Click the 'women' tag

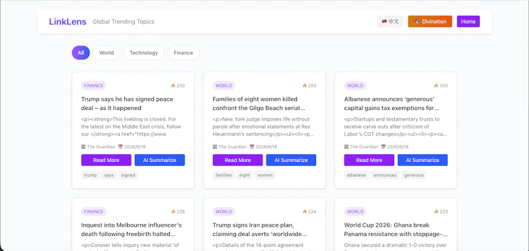(265, 175)
